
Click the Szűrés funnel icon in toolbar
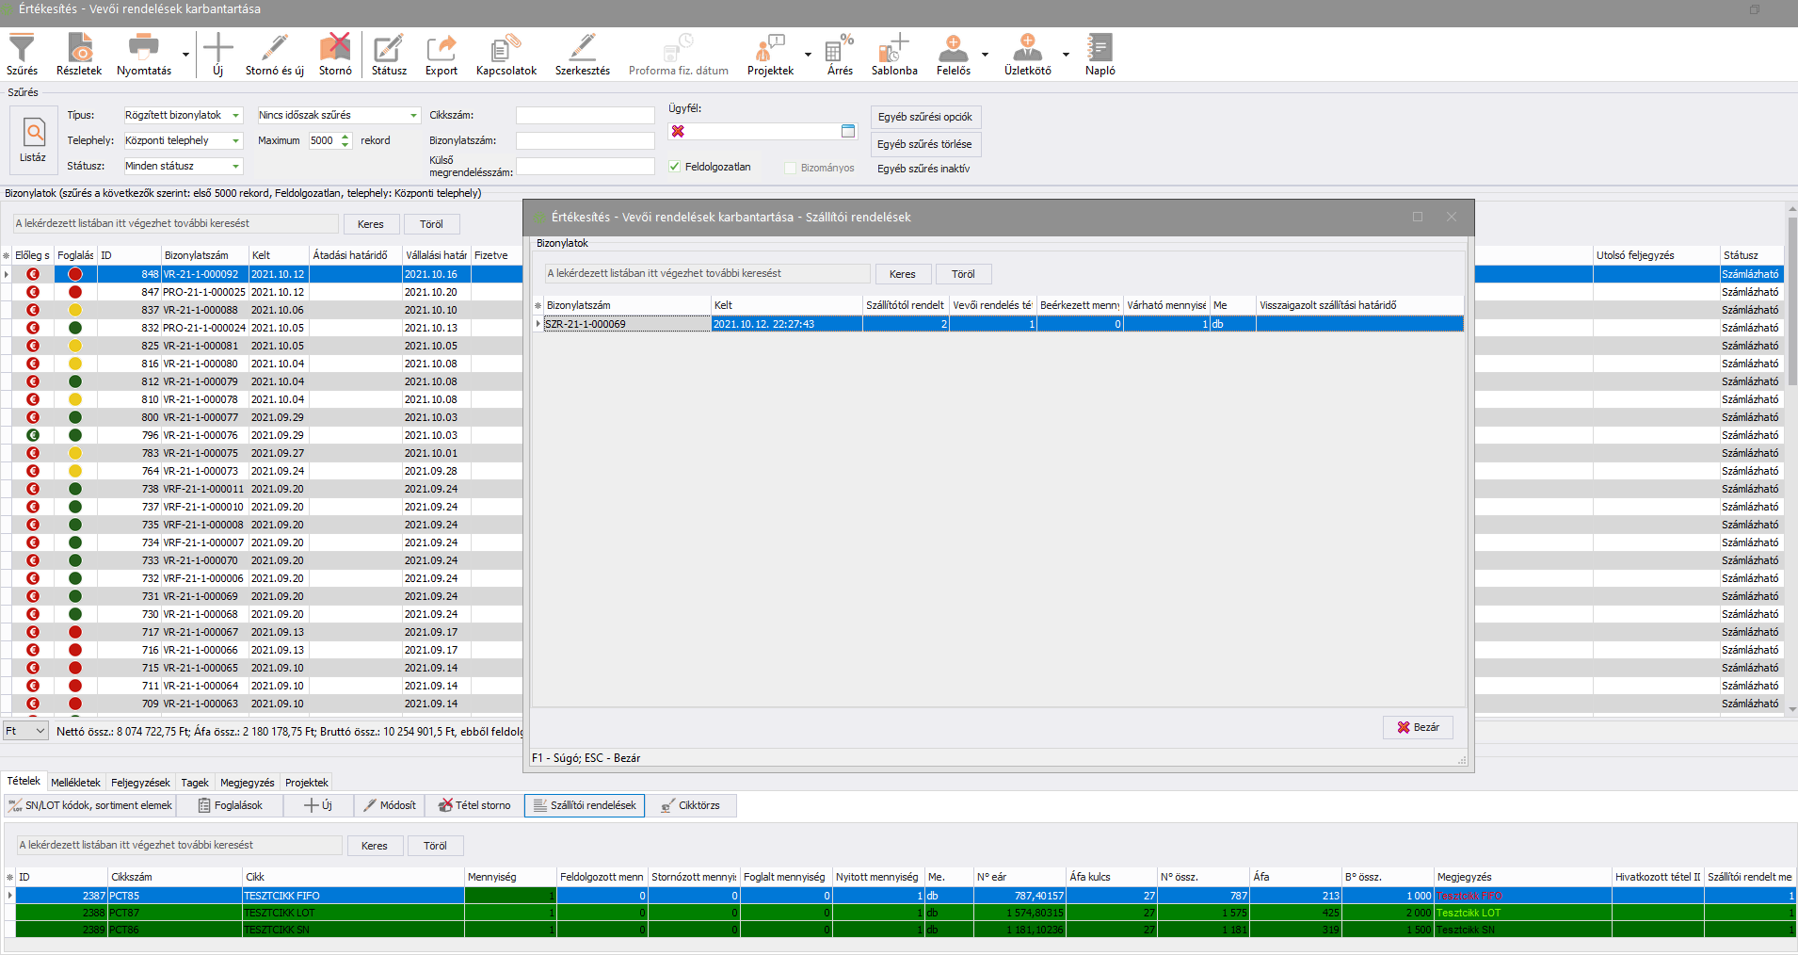pyautogui.click(x=22, y=49)
